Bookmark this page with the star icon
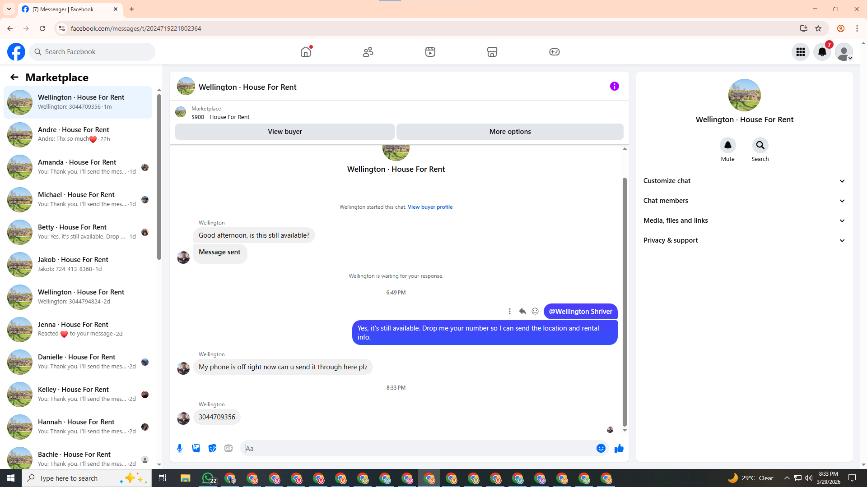This screenshot has height=487, width=867. 818,28
